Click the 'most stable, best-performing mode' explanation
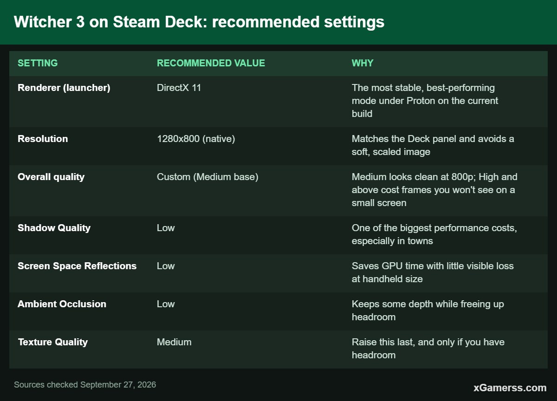Image resolution: width=557 pixels, height=401 pixels. 425,101
